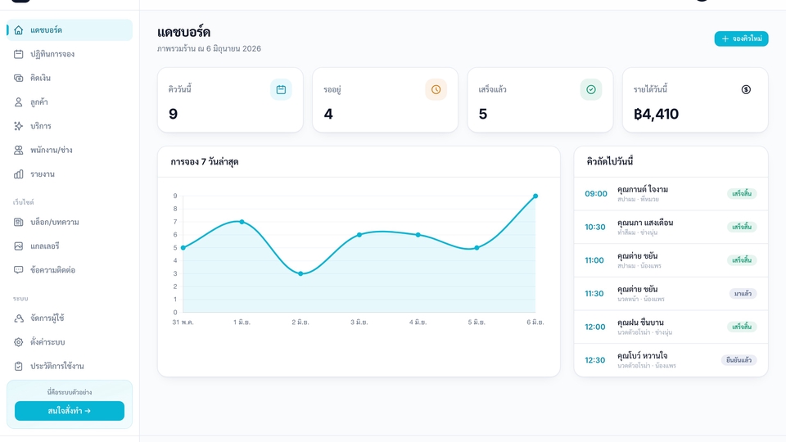Open the ปฏิทินการจอง calendar icon in sidebar
Viewport: 786px width, 442px height.
click(19, 54)
